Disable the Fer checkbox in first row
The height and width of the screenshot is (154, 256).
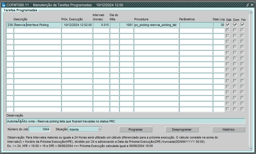tap(242, 25)
